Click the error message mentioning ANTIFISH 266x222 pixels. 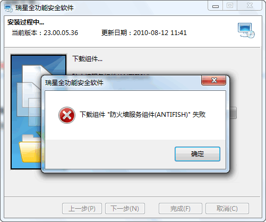click(142, 115)
